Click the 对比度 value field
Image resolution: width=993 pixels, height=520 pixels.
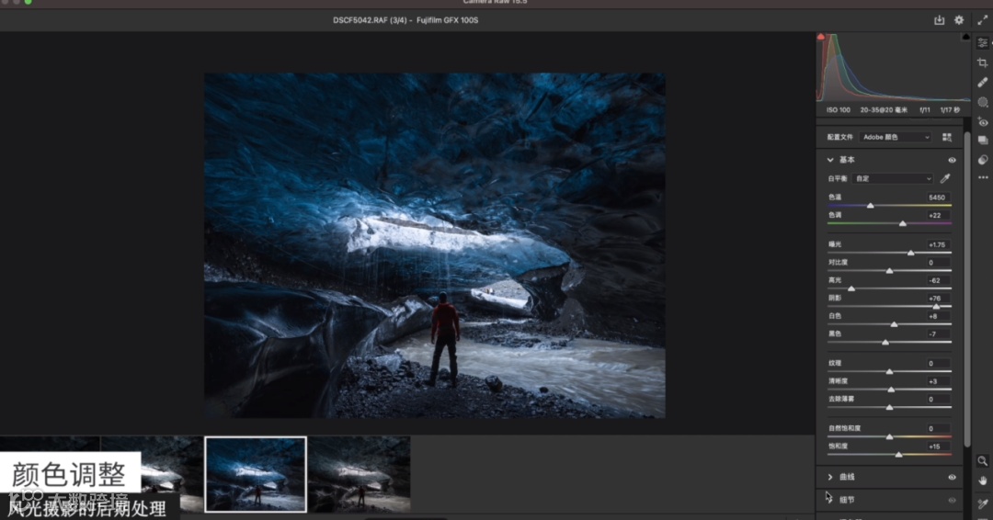tap(937, 263)
